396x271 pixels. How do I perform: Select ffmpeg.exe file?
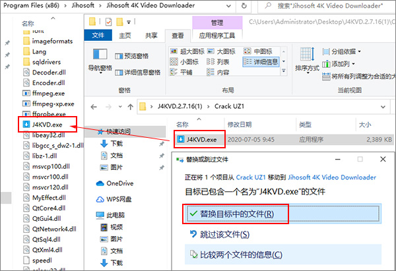click(44, 94)
